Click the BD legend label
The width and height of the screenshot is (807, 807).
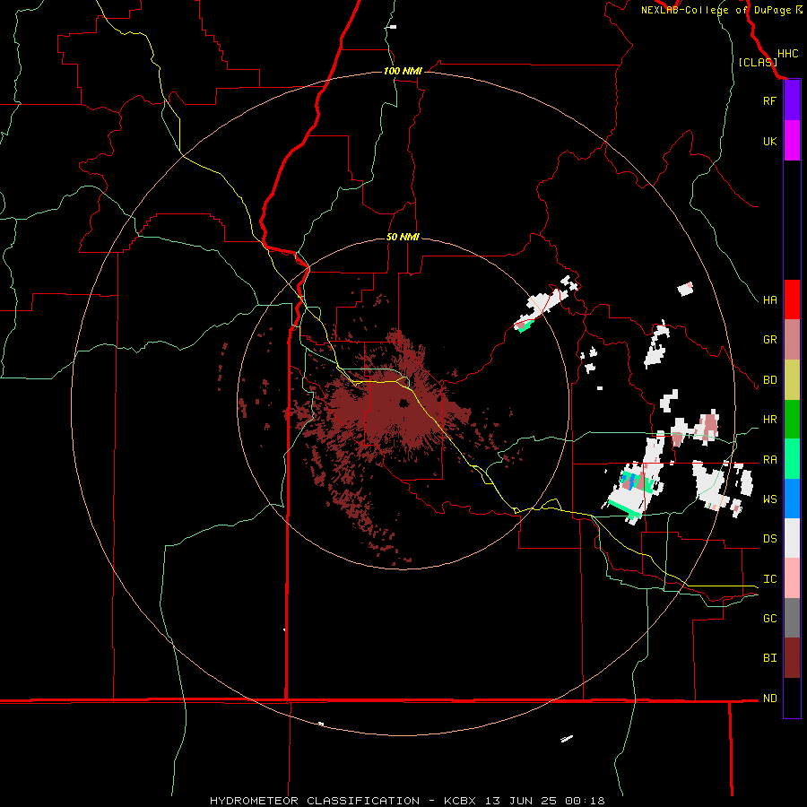[x=769, y=380]
